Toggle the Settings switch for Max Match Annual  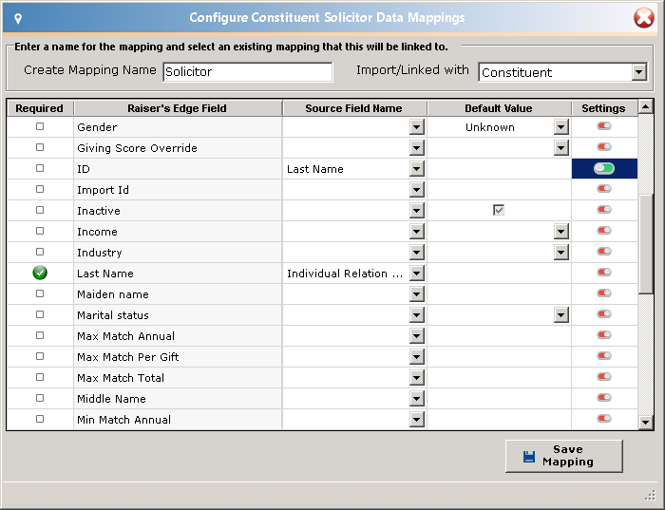(x=604, y=335)
